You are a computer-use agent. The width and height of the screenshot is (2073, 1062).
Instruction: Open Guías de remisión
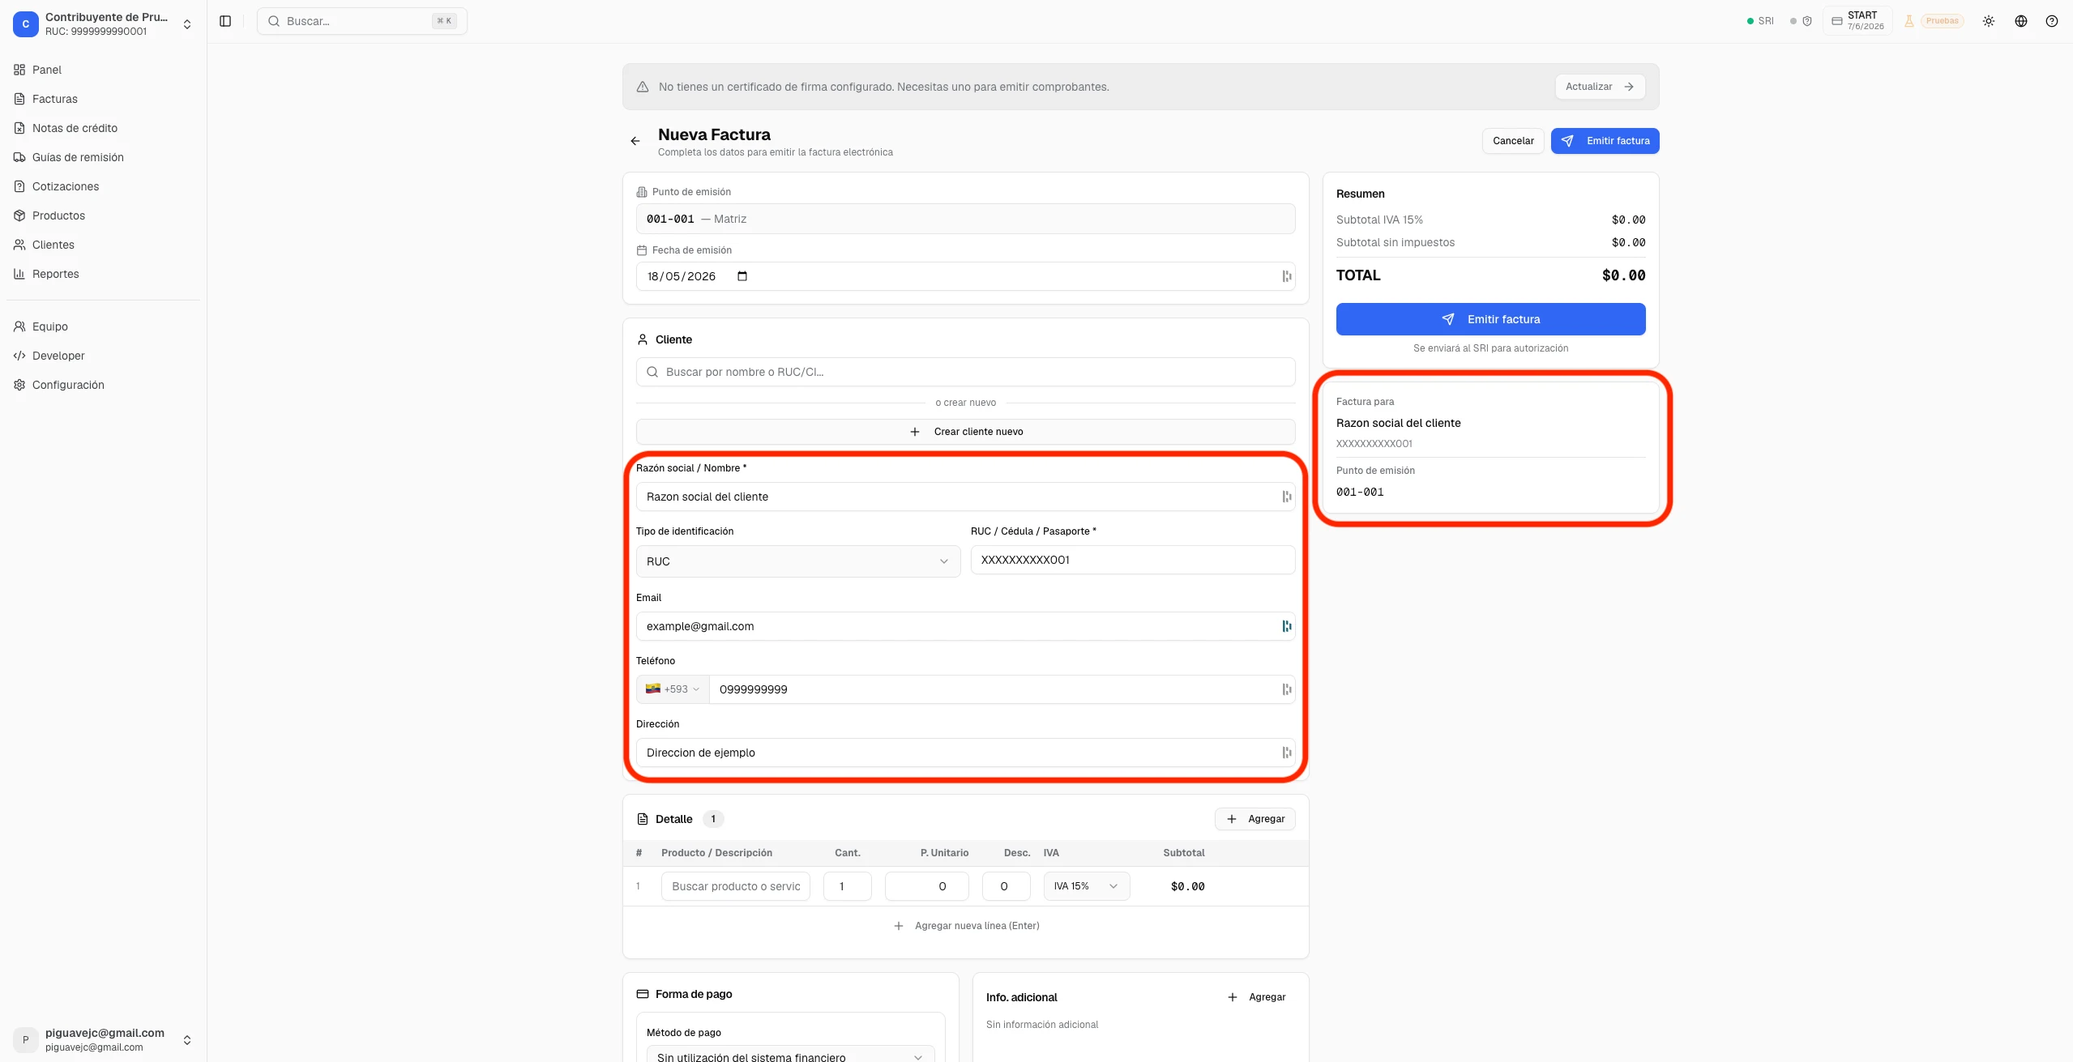[103, 157]
